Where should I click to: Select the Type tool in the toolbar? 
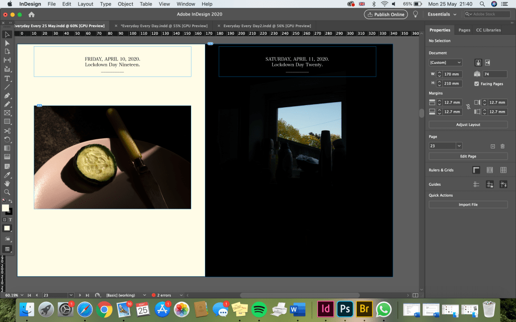point(7,78)
